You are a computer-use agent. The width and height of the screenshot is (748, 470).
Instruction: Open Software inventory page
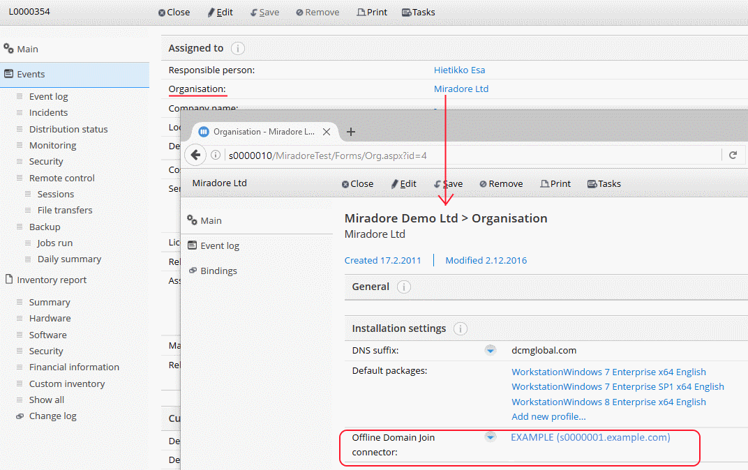click(x=47, y=335)
